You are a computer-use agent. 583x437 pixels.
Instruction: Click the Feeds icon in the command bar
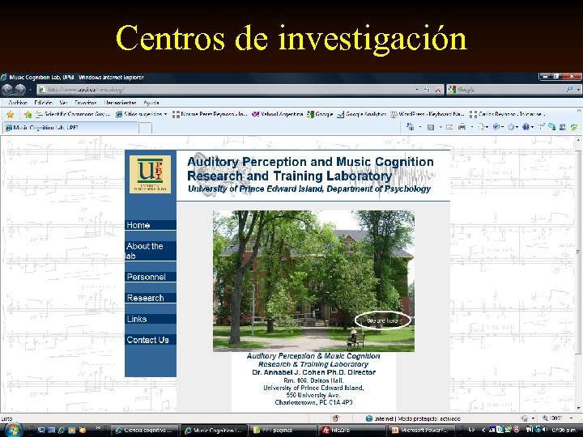point(431,127)
